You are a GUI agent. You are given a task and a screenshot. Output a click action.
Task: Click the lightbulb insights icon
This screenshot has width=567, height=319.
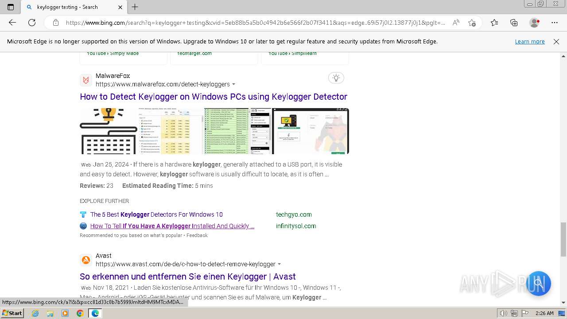336,78
